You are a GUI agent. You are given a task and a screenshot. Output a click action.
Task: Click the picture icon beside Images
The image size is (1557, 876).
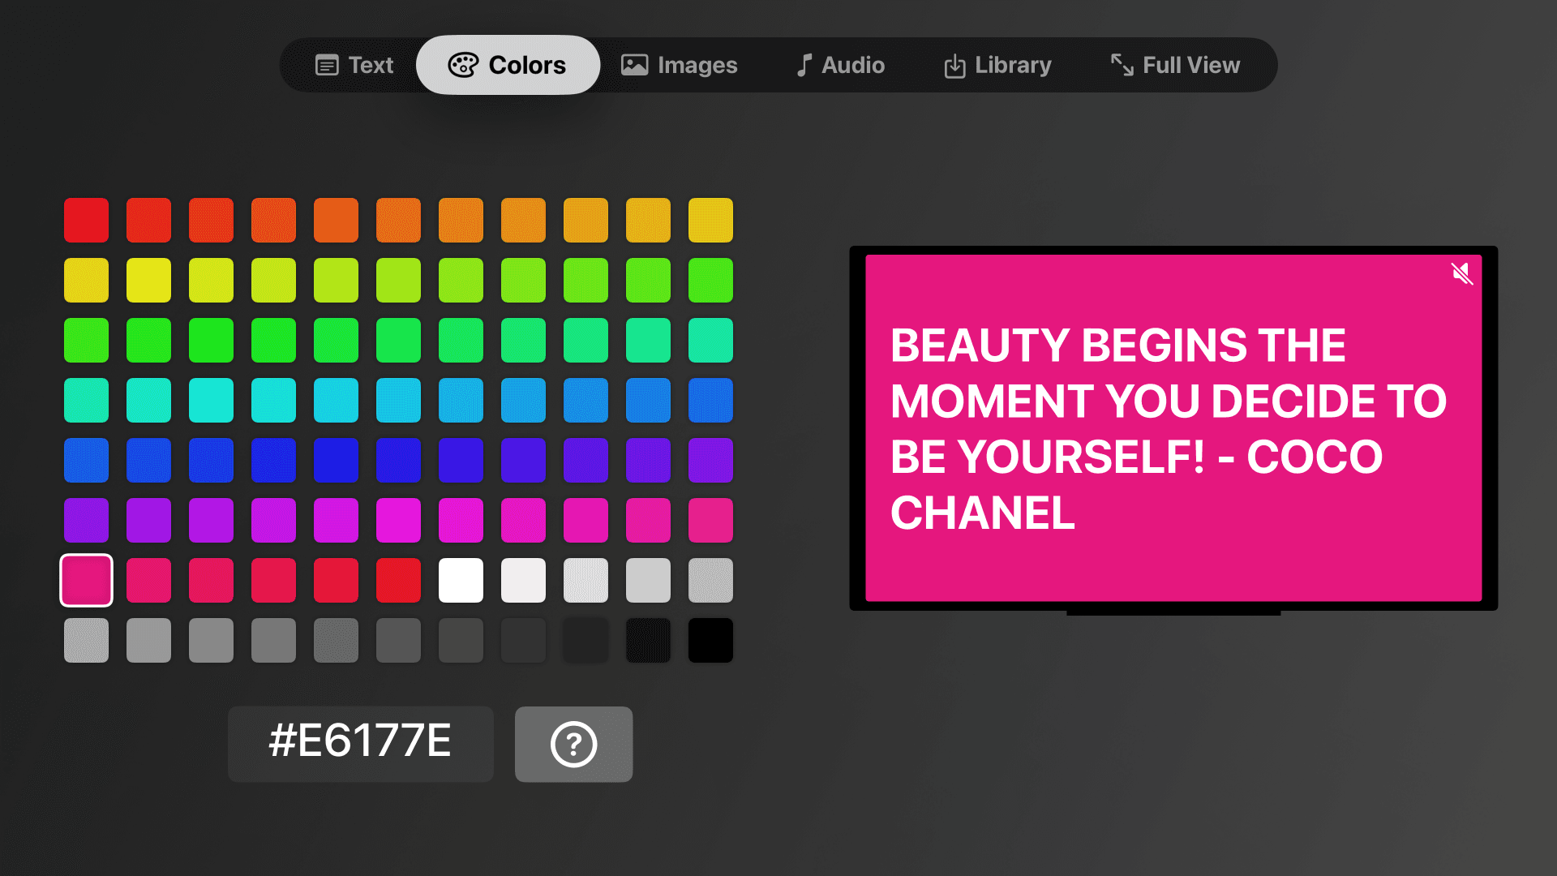634,65
